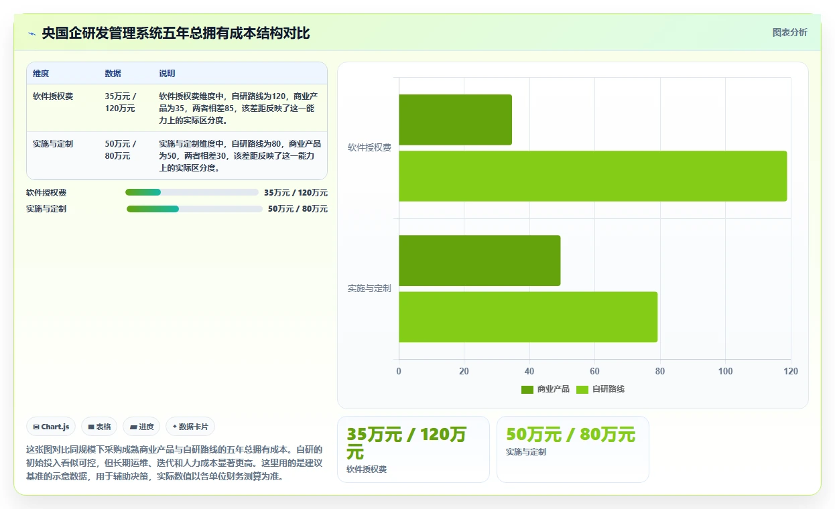Screen dimensions: 835x509
Task: Click the 进度 tag chip
Action: [141, 427]
